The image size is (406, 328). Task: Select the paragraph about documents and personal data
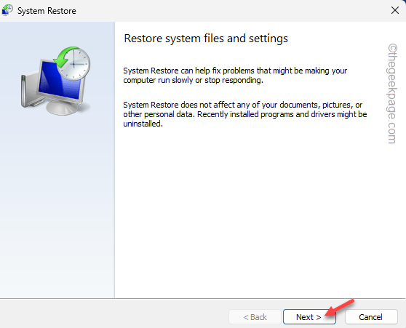(245, 114)
